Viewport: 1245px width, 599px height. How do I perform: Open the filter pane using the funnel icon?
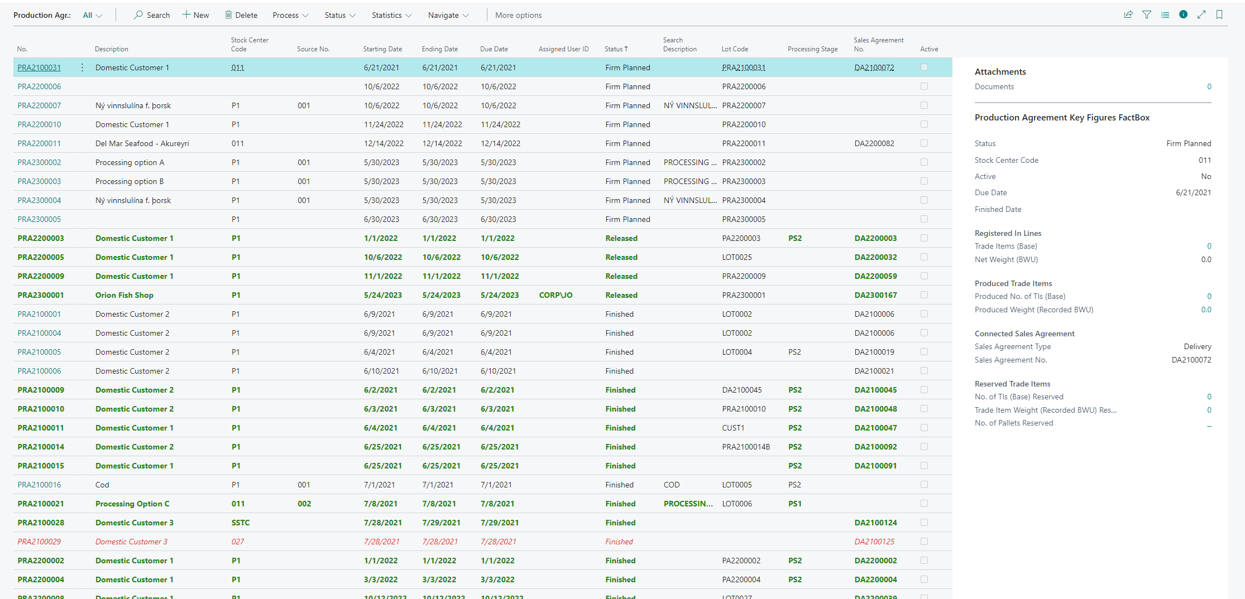point(1147,15)
